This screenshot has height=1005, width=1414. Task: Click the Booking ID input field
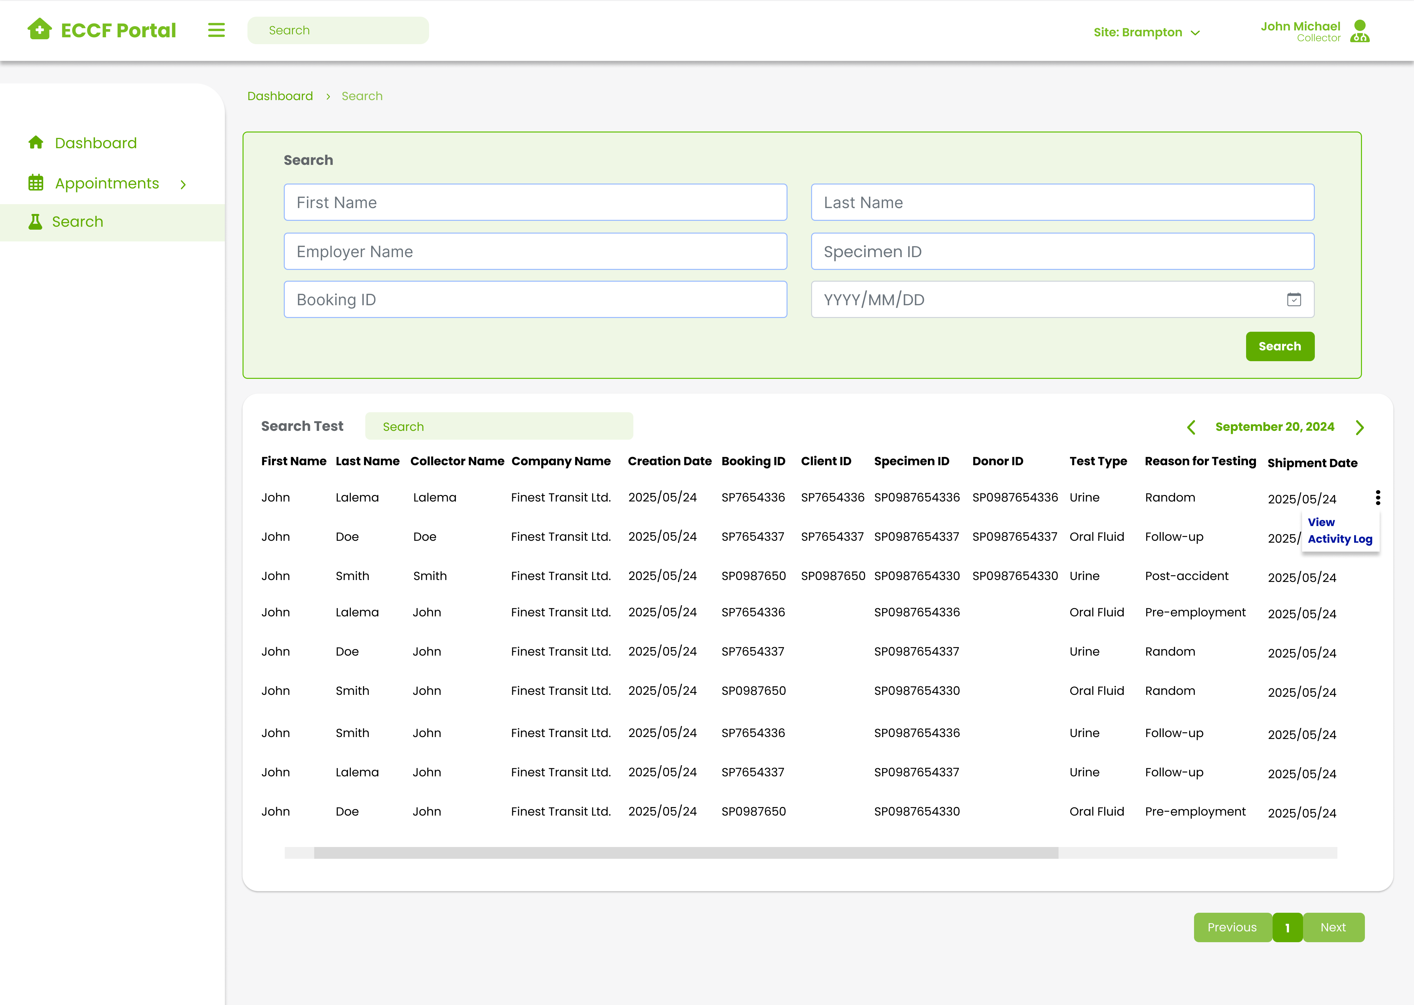click(x=535, y=300)
